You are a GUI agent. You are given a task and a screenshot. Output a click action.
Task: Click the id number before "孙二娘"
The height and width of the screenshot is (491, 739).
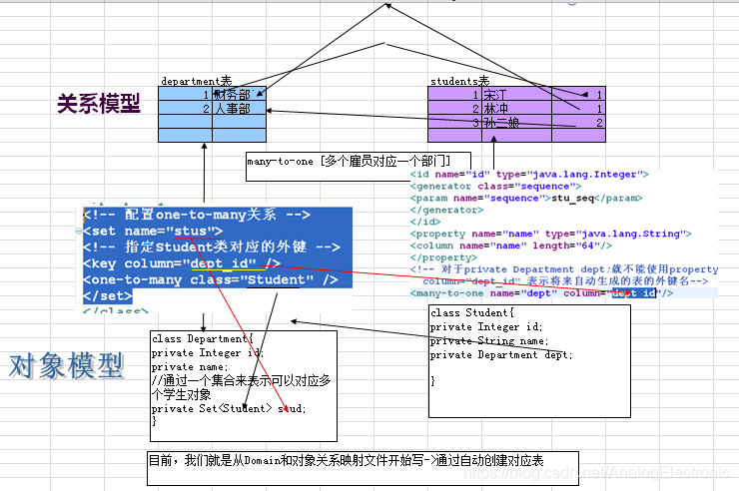pyautogui.click(x=475, y=123)
